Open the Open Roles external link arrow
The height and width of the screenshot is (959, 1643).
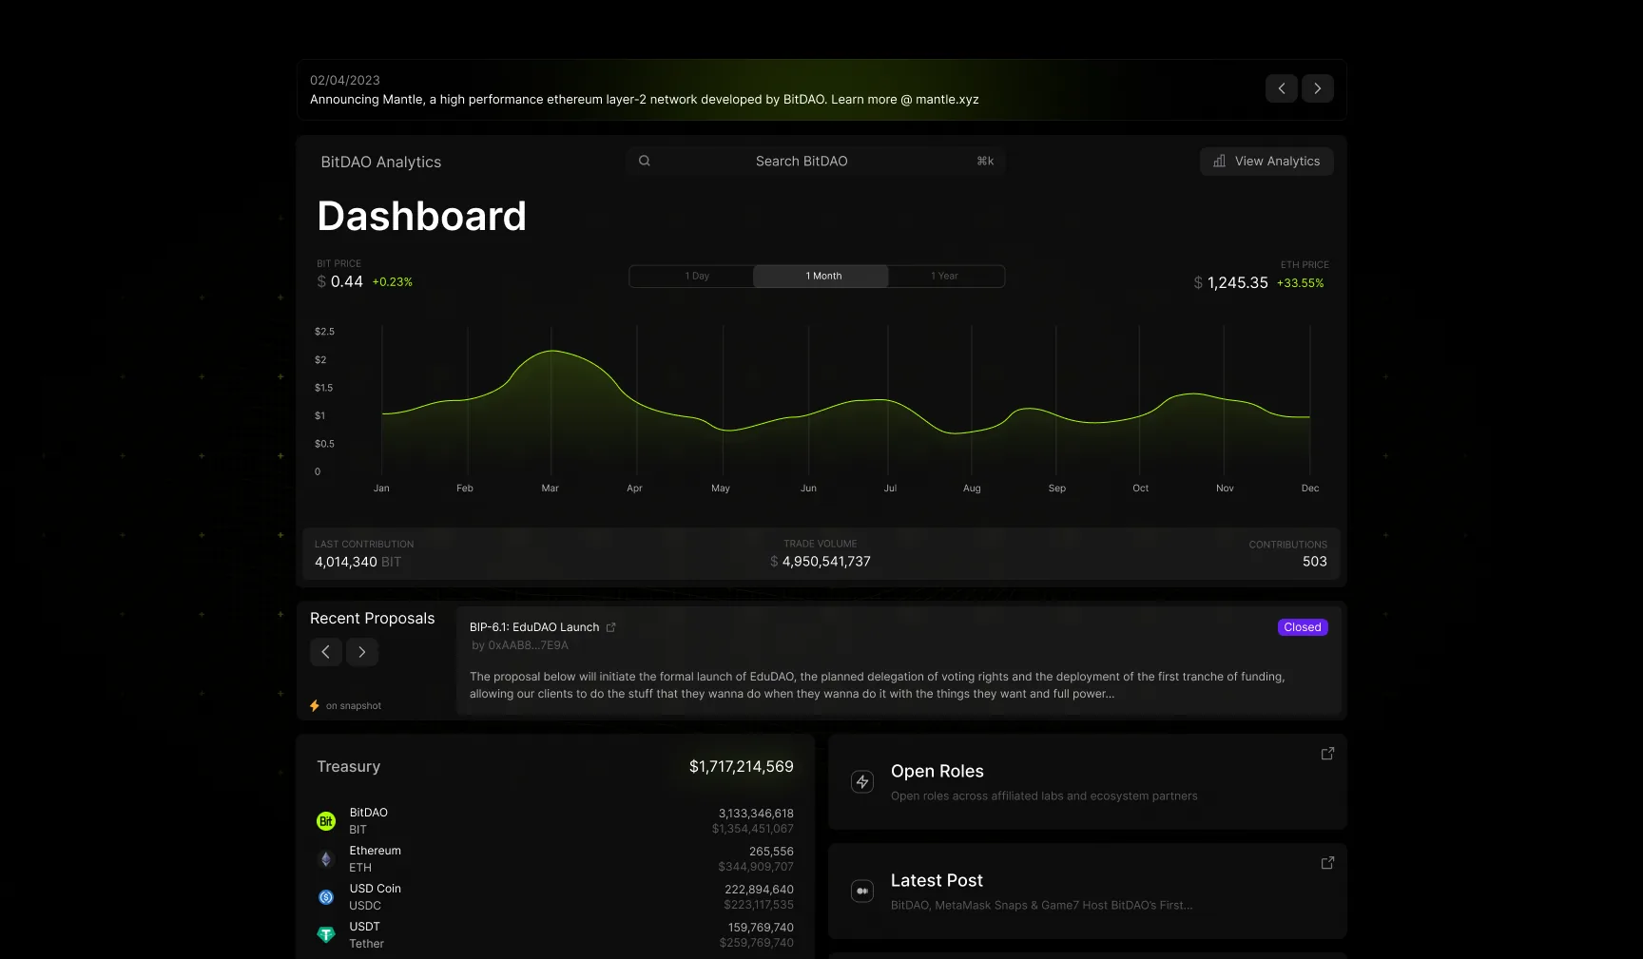1327,754
